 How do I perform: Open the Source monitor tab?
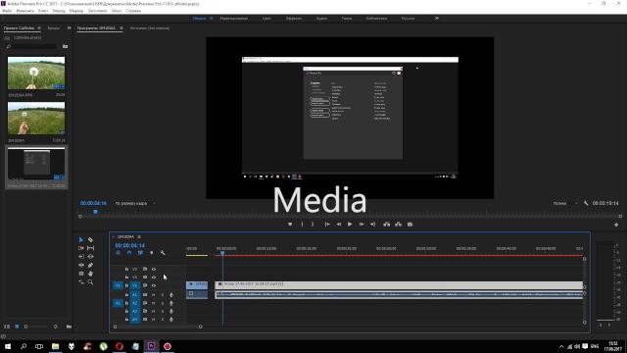click(150, 28)
